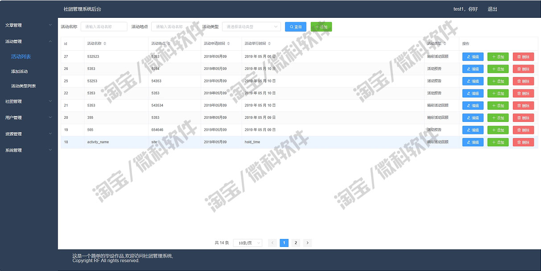
Task: Click the blue 查询 search button
Action: pos(296,27)
